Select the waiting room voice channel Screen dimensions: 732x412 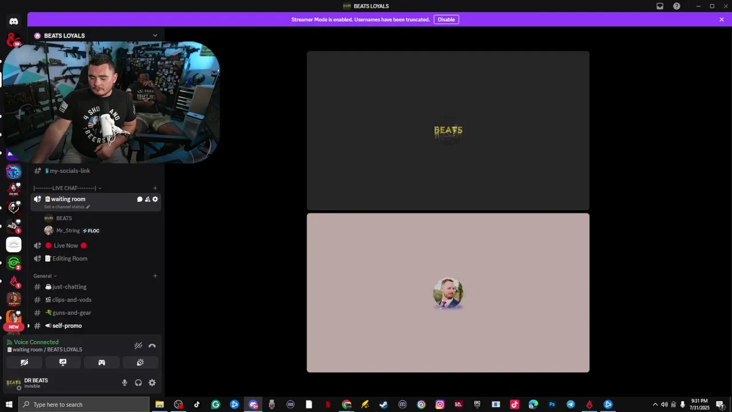(96, 202)
